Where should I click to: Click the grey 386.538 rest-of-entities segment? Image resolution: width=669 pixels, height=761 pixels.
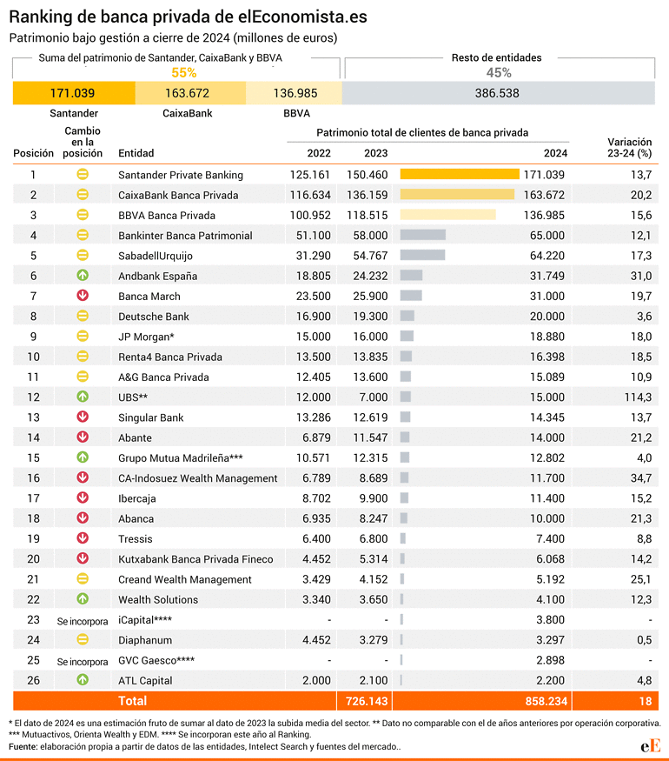click(499, 93)
